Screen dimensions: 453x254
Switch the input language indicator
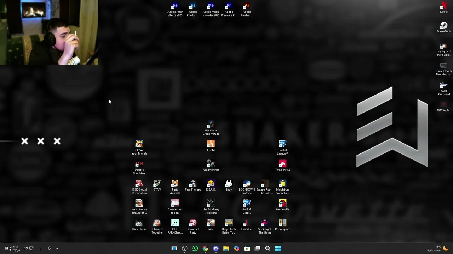(x=40, y=249)
